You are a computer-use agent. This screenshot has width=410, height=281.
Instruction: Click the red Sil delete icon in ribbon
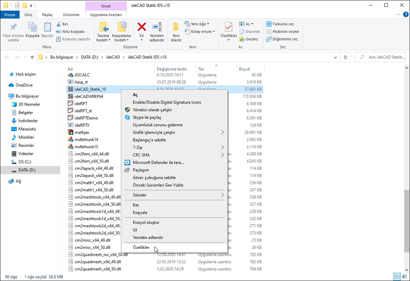click(x=141, y=27)
